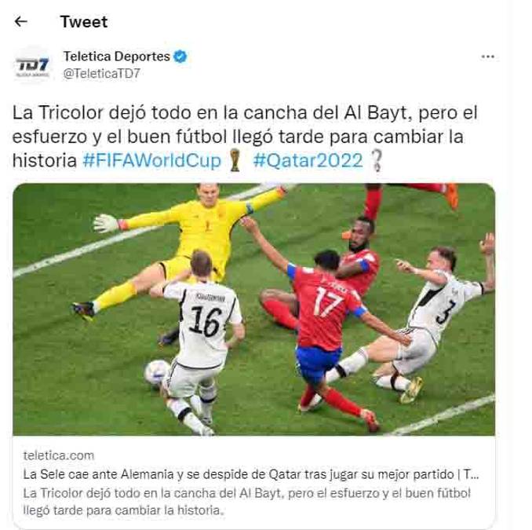Open the Teletica Deportes display name
The height and width of the screenshot is (530, 532).
pyautogui.click(x=116, y=57)
